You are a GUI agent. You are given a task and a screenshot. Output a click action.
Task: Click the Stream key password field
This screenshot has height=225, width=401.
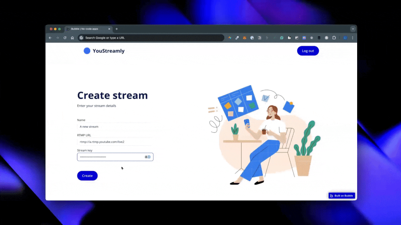[x=115, y=157]
